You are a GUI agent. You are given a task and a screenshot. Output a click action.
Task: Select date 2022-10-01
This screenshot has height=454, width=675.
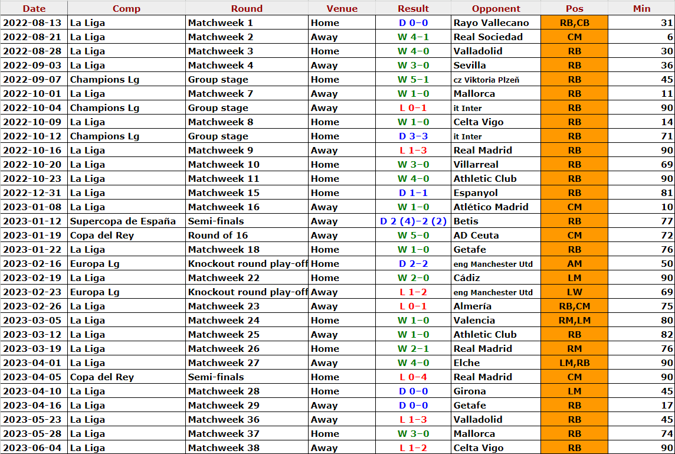[34, 93]
